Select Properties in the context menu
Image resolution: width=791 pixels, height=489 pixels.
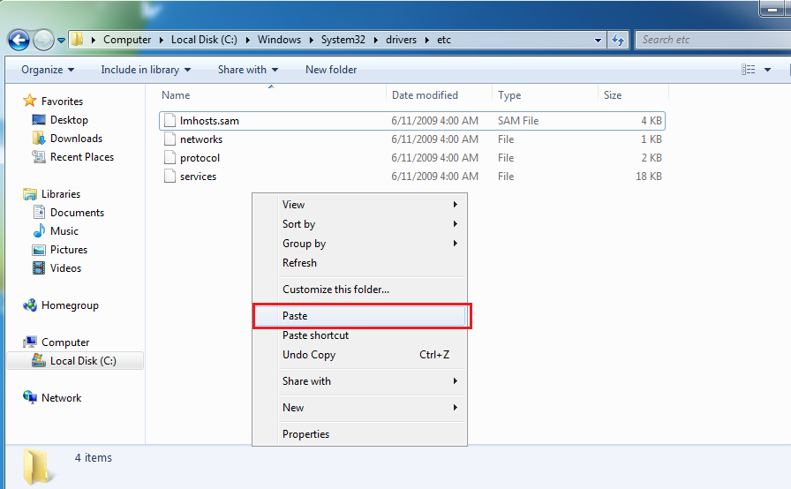coord(305,434)
